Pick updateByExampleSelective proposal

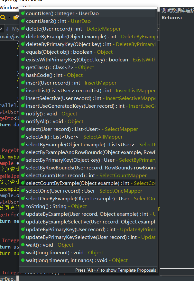coord(87,222)
